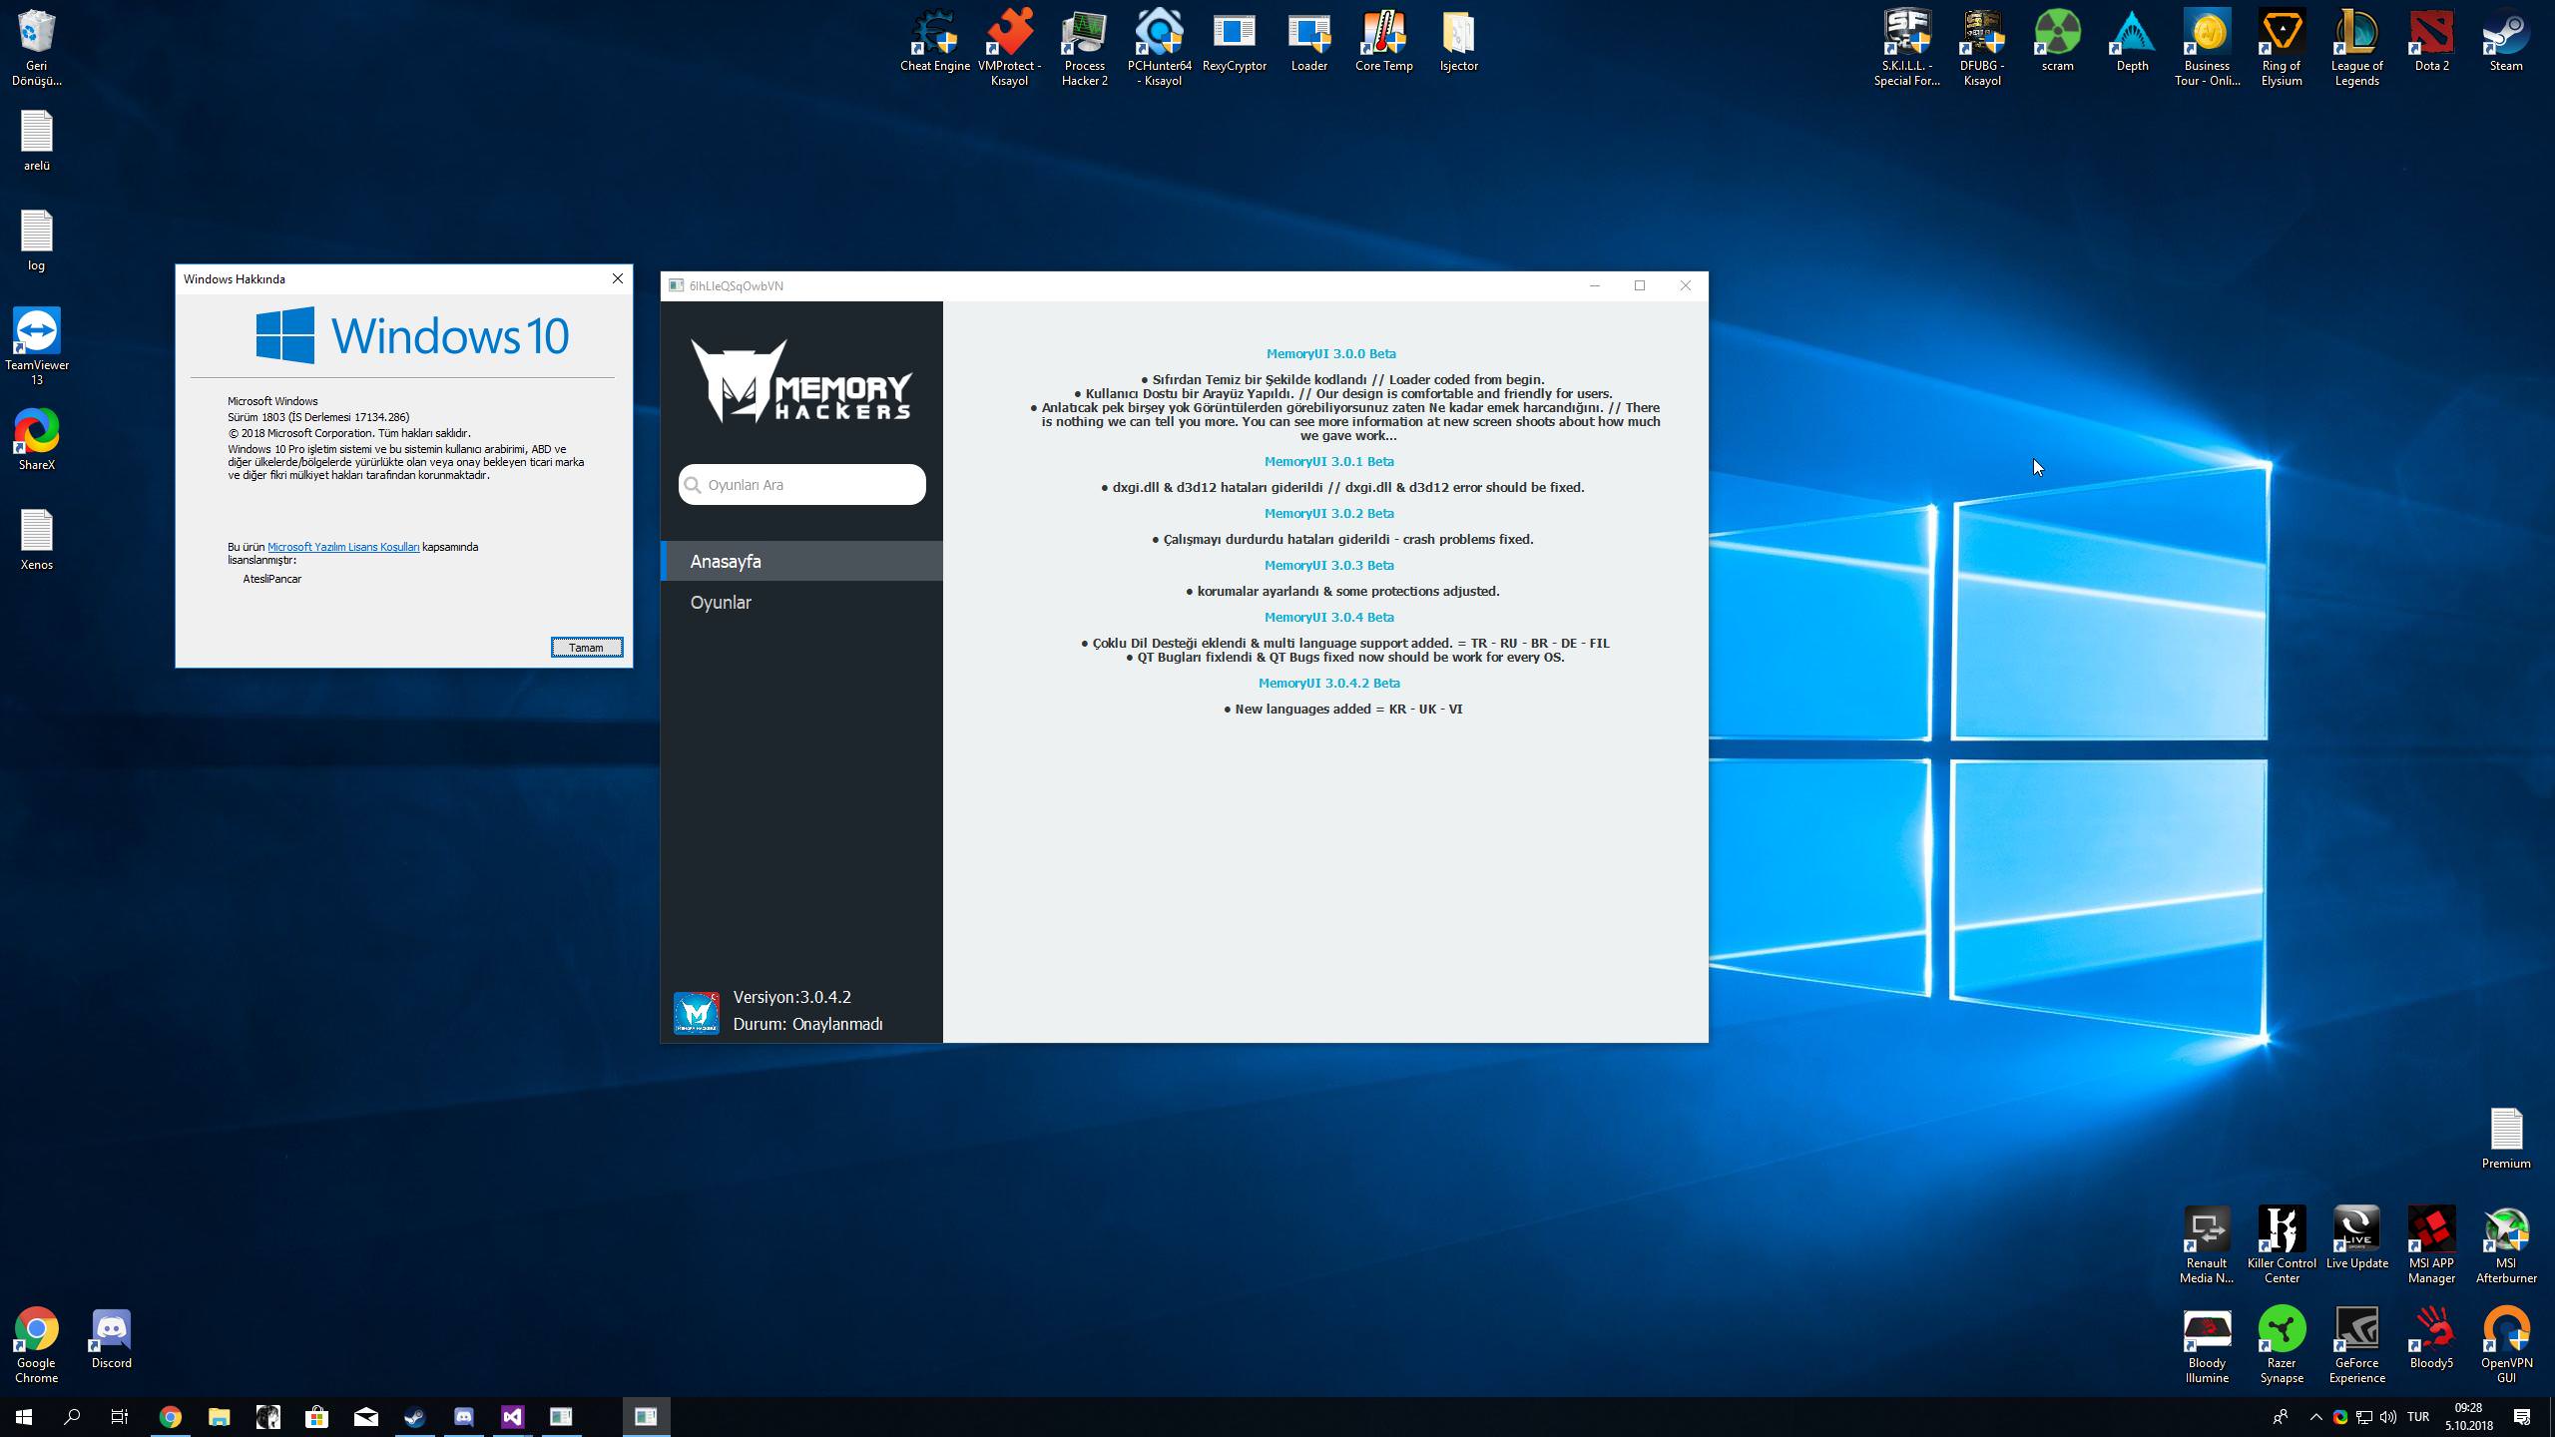Click the Steam shortcut on the desktop
The width and height of the screenshot is (2555, 1437).
pyautogui.click(x=2506, y=42)
